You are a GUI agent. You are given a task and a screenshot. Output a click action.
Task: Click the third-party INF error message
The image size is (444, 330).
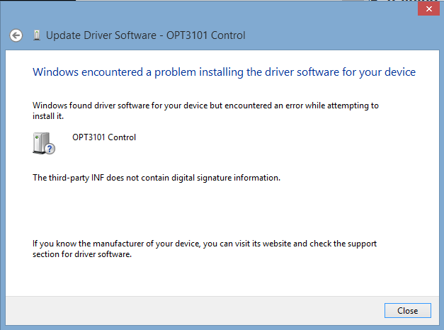pos(156,178)
